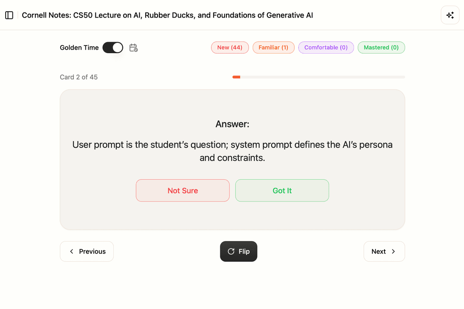Select the Mastered (0) status filter

[x=381, y=47]
